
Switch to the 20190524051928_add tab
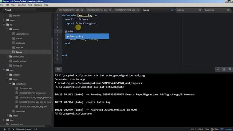pos(125,10)
